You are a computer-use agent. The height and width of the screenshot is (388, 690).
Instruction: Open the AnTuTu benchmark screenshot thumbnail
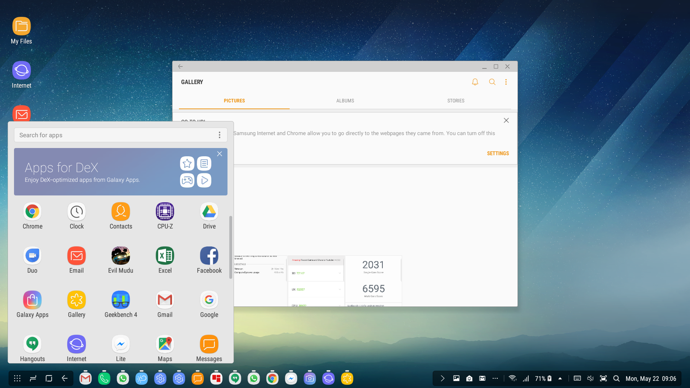tap(316, 281)
